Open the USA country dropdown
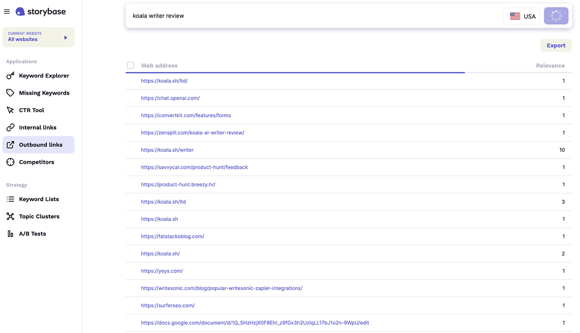The height and width of the screenshot is (333, 580). click(522, 16)
